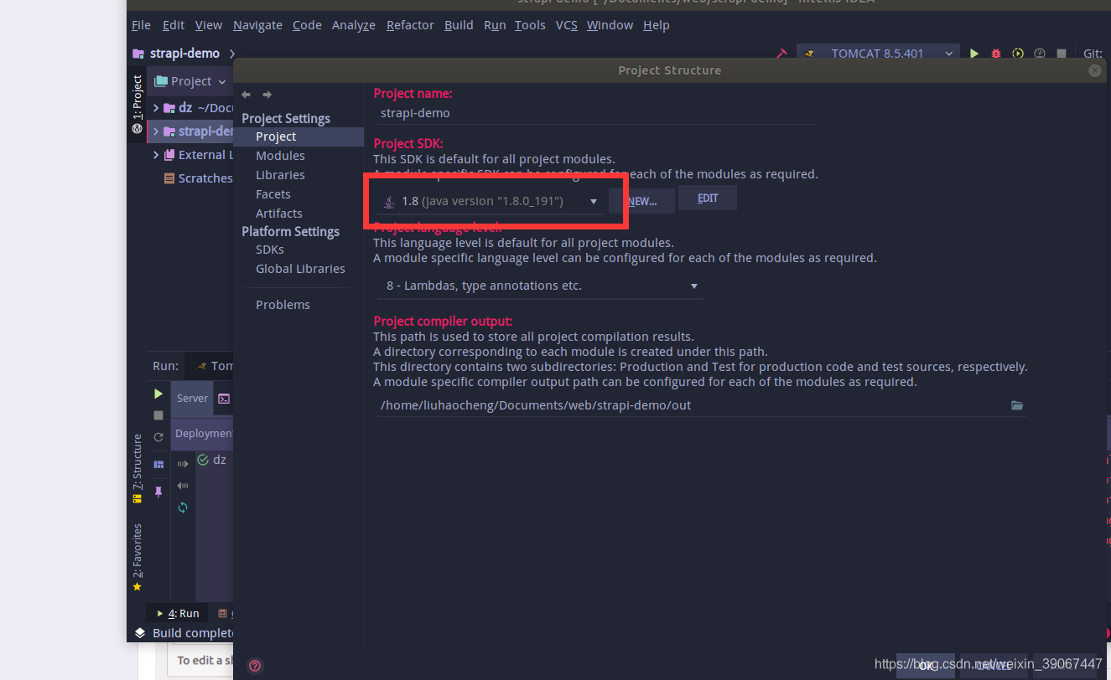Click the Run with Coverage icon in the toolbar
Screen dimensions: 1111x680
coord(1017,52)
